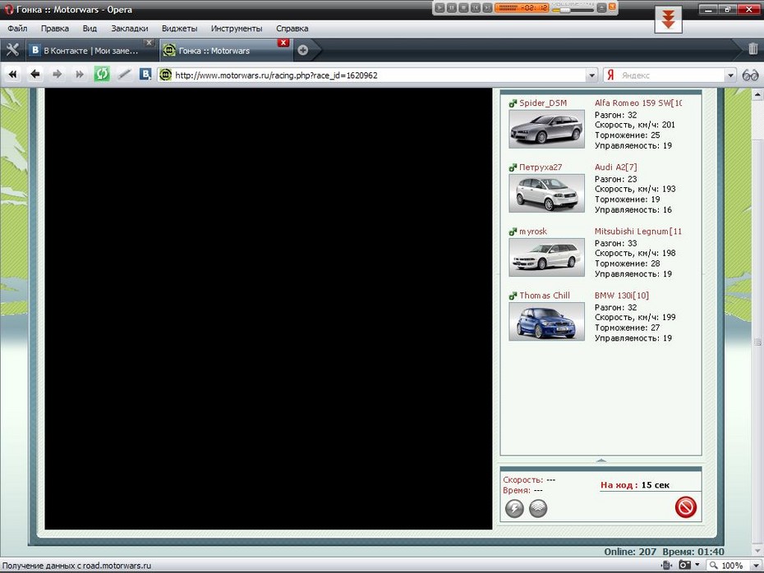Viewport: 764px width, 573px height.
Task: Click the fit-to-width icon in status bar
Action: [666, 565]
